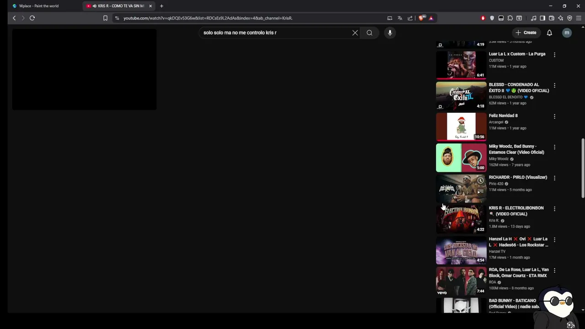Close the KRIS R YouTube tab
This screenshot has height=329, width=585.
pos(150,6)
